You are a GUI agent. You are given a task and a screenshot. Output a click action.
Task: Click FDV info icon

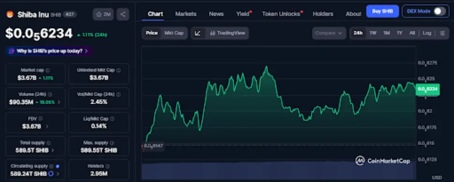(x=41, y=119)
